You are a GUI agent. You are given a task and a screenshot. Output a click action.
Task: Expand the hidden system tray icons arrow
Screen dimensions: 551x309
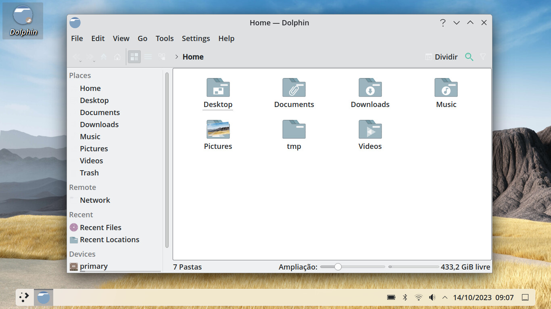(445, 297)
